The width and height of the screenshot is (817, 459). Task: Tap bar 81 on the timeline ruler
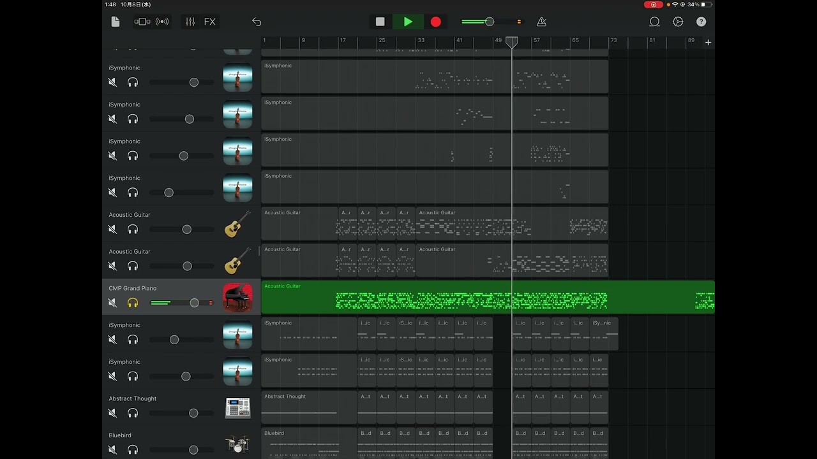point(652,40)
